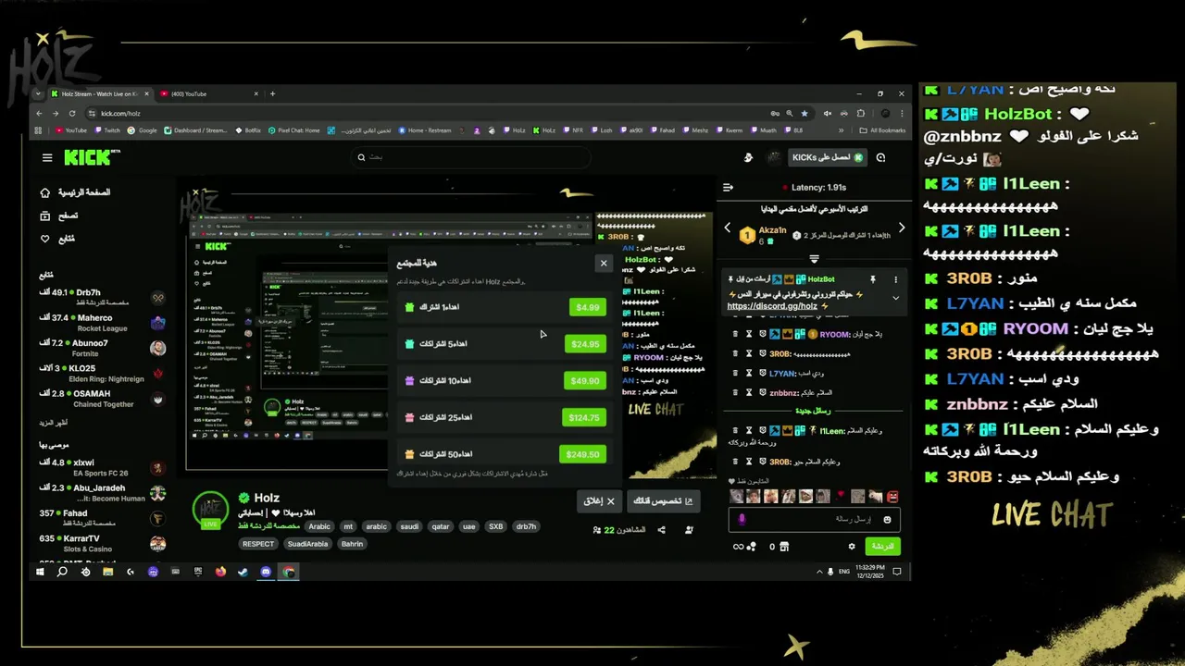This screenshot has width=1185, height=666.
Task: Open the notifications icon at header edge
Action: (x=880, y=158)
